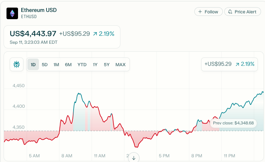The width and height of the screenshot is (265, 162).
Task: Switch chart to 1M range
Action: click(56, 65)
